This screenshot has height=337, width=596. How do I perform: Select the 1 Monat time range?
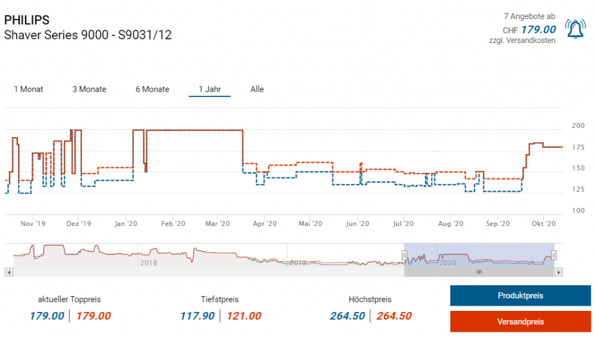click(29, 89)
